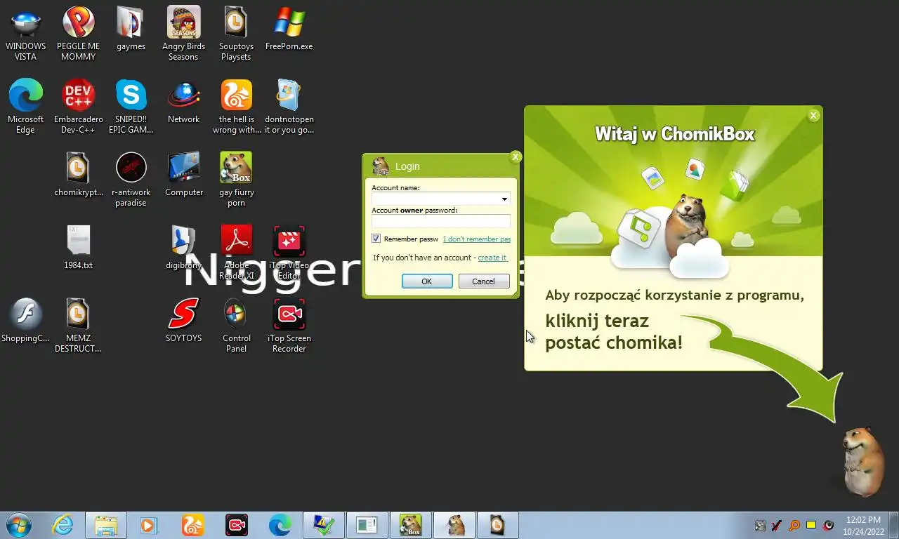The image size is (899, 539).
Task: Open the Angry Birds Seasons shortcut
Action: 183,34
